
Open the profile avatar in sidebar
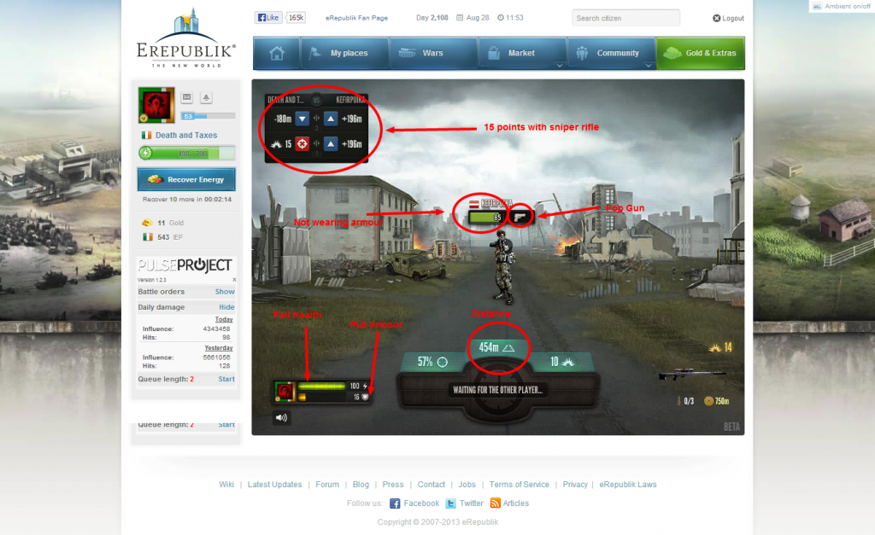pyautogui.click(x=156, y=105)
